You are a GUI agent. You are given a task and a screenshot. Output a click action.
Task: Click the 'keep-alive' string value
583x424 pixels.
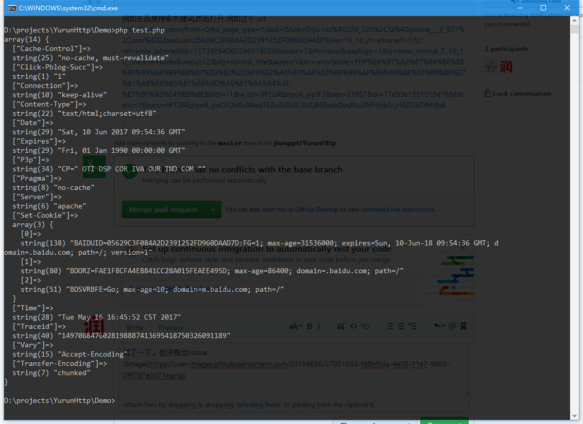(82, 95)
